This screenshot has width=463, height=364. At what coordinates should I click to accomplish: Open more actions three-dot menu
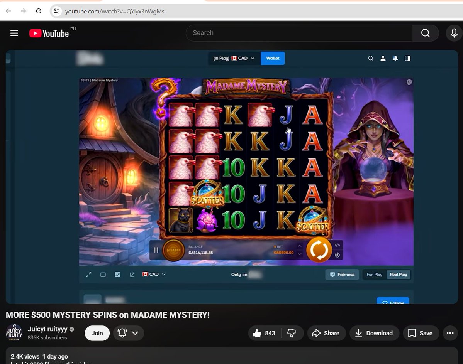point(450,333)
